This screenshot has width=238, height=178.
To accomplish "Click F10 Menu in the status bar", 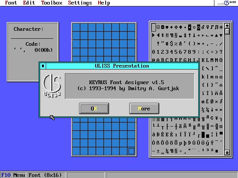I will point(13,175).
